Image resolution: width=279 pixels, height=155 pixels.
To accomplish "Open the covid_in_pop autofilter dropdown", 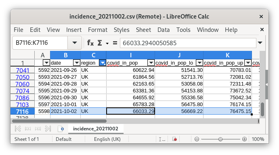I will pyautogui.click(x=151, y=63).
